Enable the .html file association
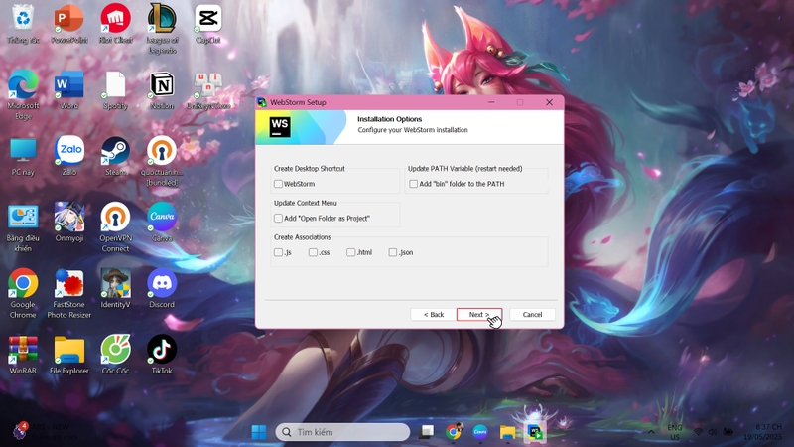 pos(351,252)
